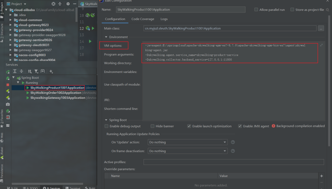
Task: Hide the Project panel with the minus icon
Action: (x=74, y=4)
